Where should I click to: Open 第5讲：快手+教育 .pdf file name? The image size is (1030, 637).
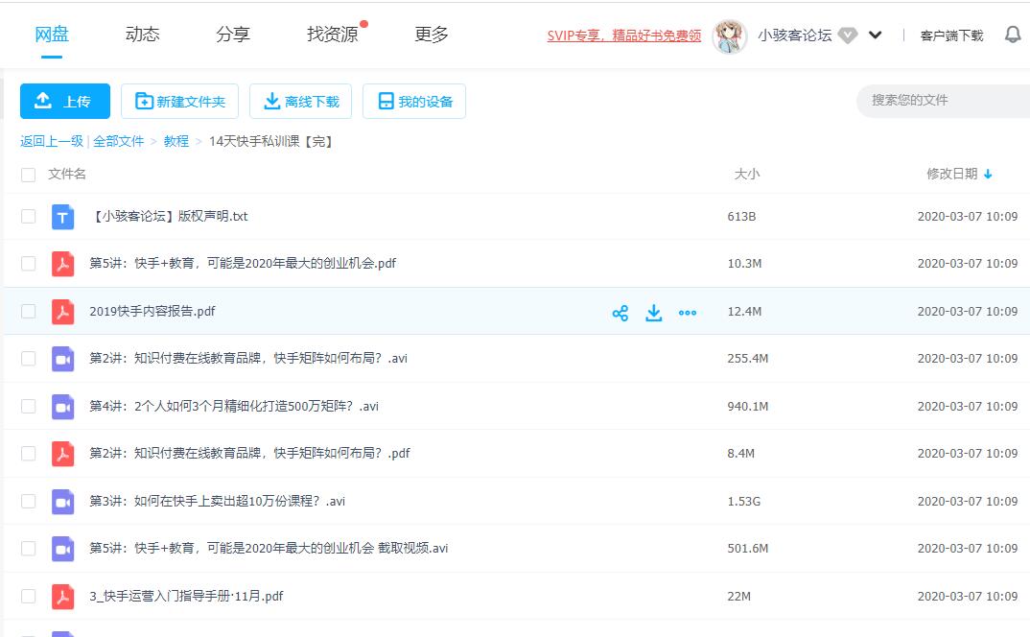[243, 264]
